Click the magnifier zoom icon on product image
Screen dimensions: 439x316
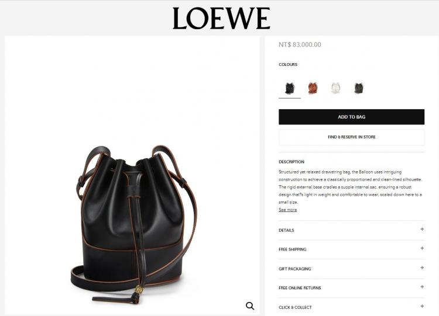click(x=250, y=306)
